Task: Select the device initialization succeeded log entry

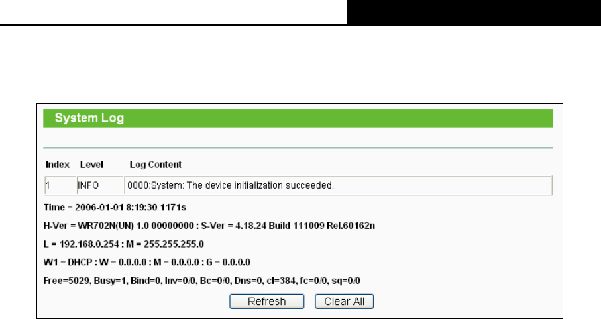Action: pos(338,186)
